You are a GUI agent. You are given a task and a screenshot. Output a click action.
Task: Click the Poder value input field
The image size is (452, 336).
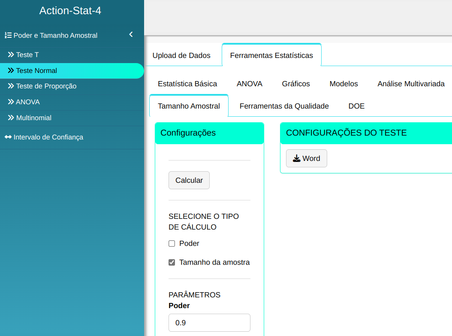(x=209, y=323)
